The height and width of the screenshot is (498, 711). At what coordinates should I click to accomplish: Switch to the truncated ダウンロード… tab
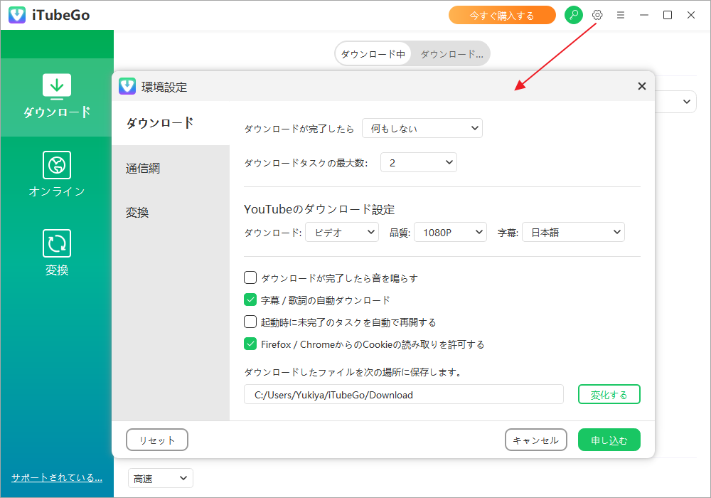451,54
